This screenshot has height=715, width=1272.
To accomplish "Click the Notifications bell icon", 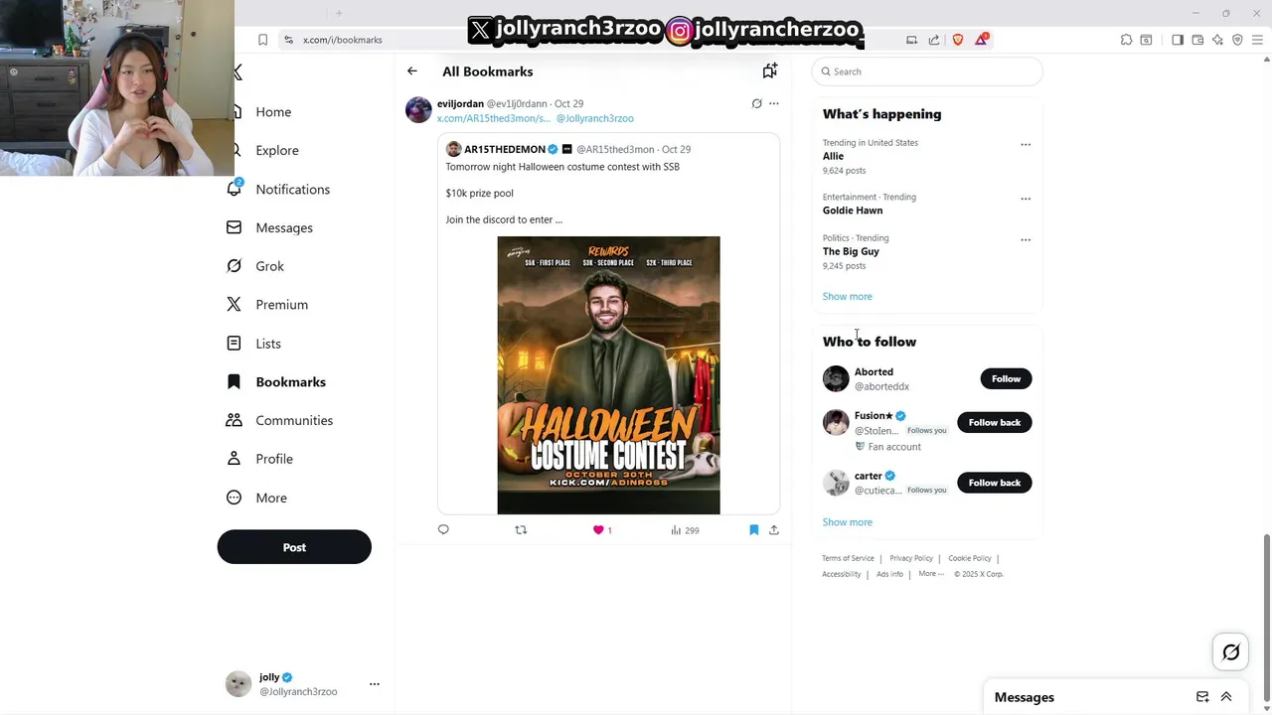I will tap(235, 189).
